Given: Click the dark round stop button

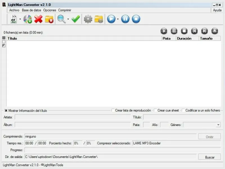Looking at the screenshot, I should (184, 31).
